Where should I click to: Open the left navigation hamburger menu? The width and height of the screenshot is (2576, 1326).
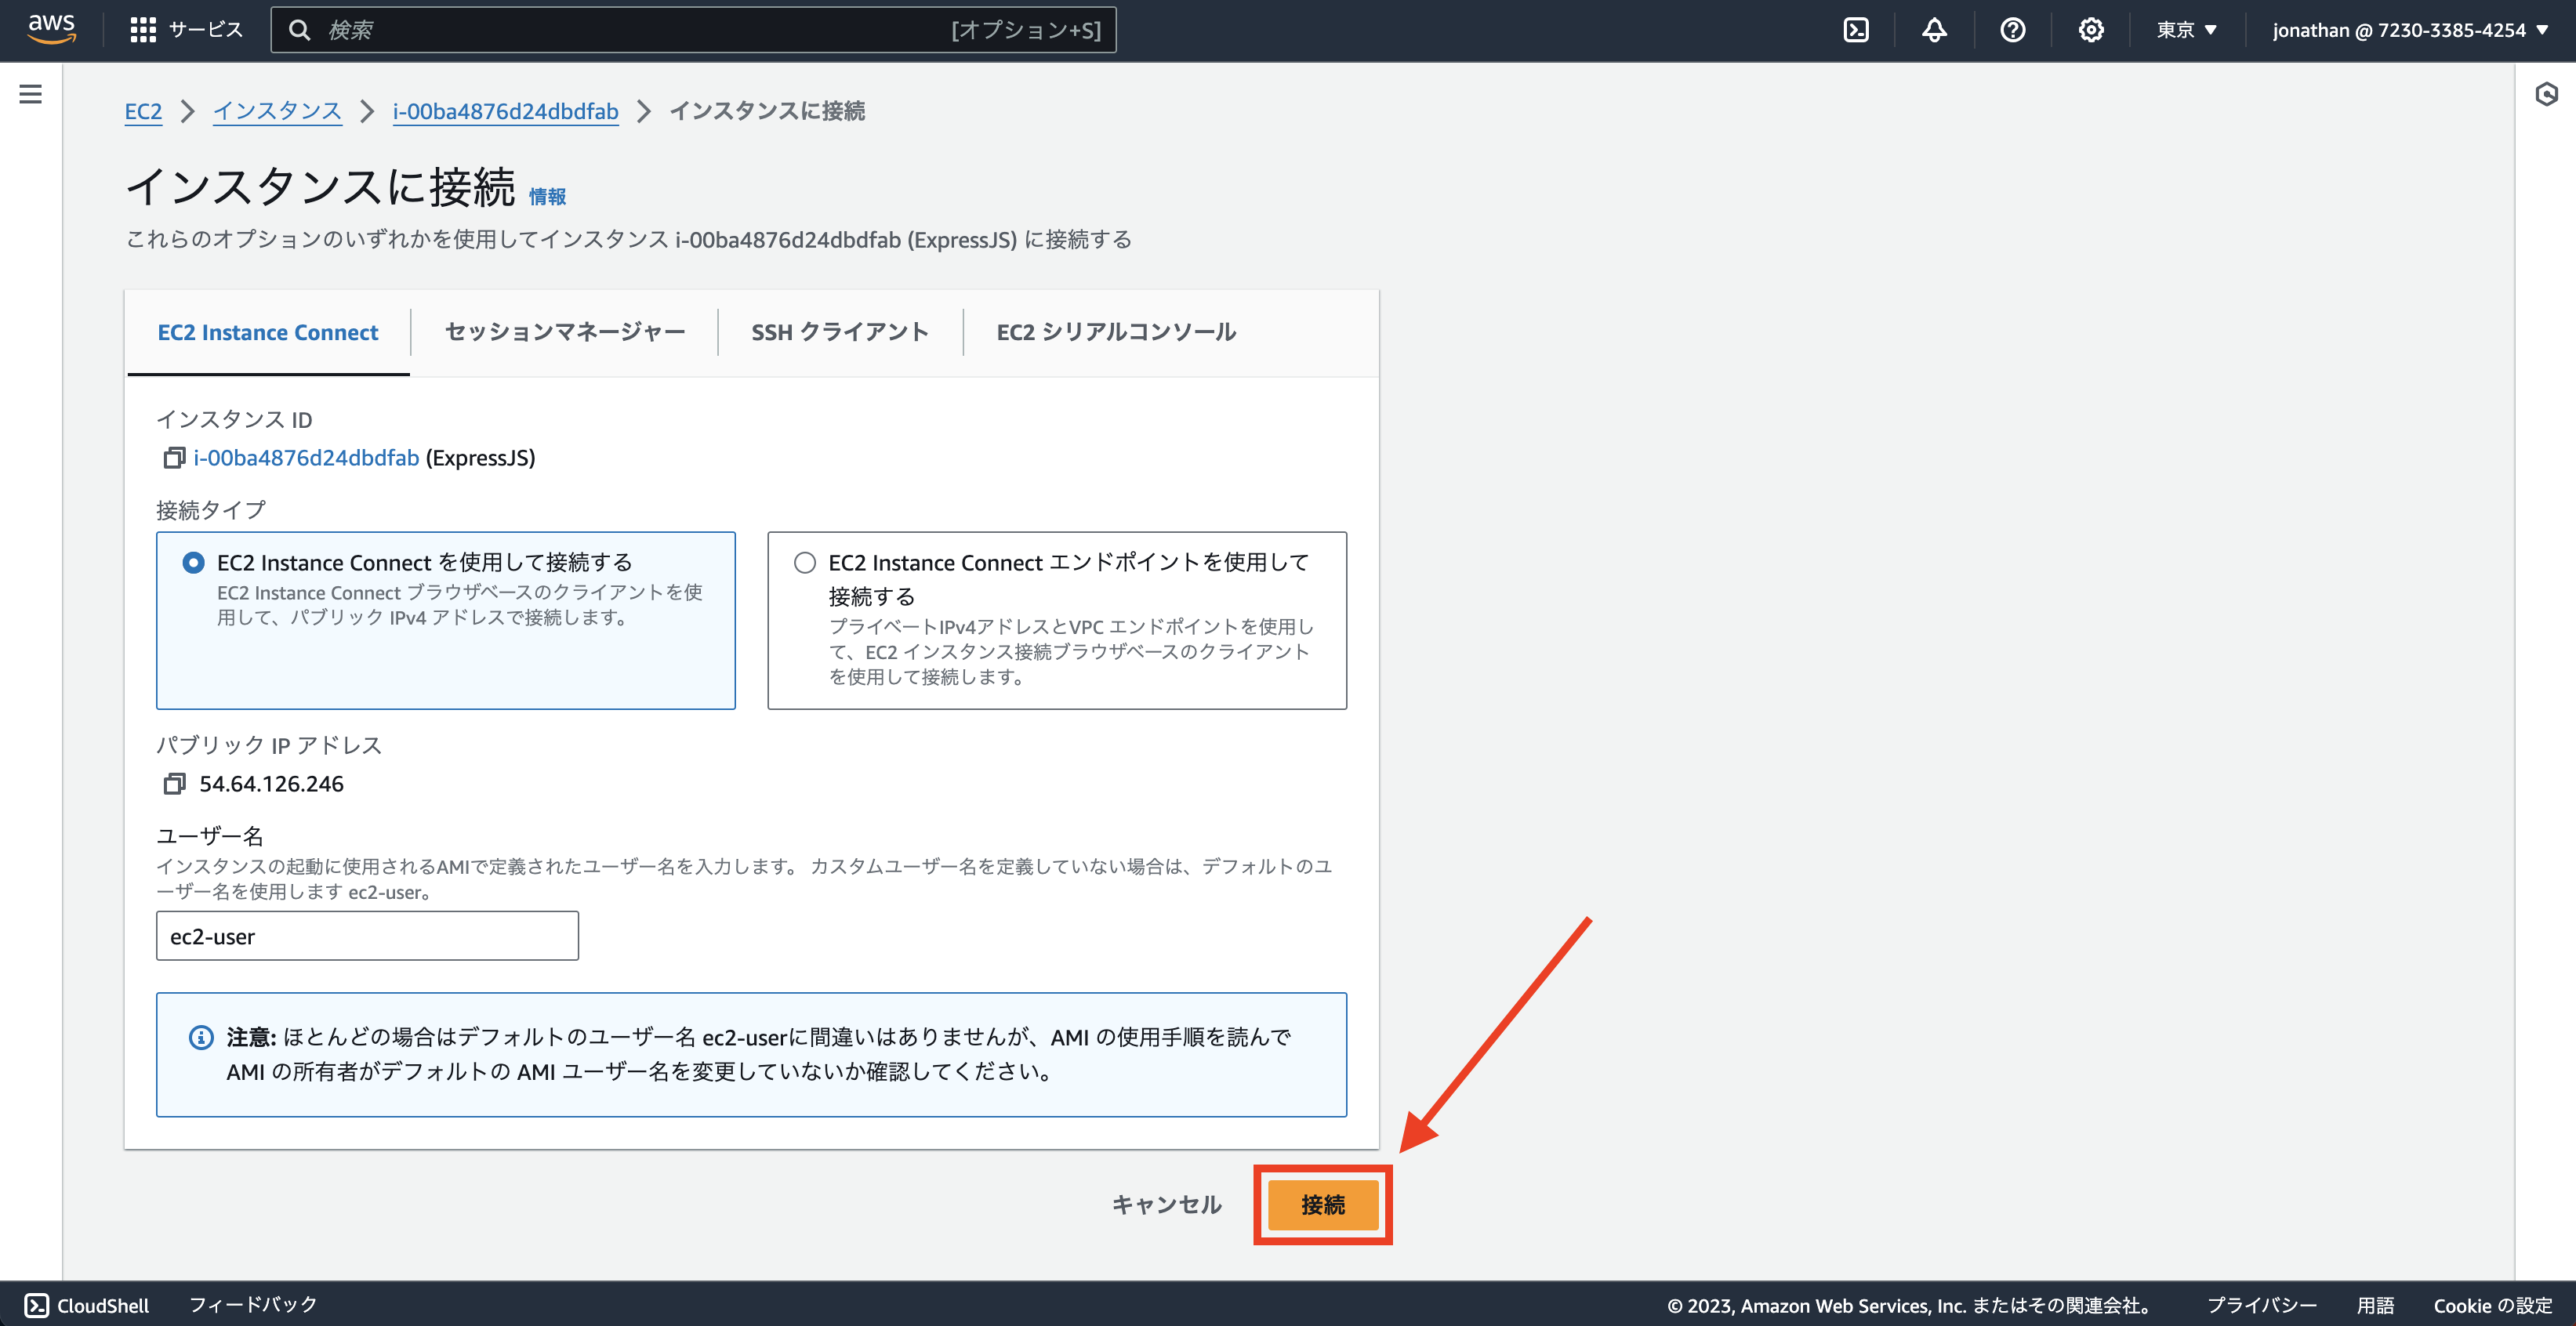[x=30, y=93]
